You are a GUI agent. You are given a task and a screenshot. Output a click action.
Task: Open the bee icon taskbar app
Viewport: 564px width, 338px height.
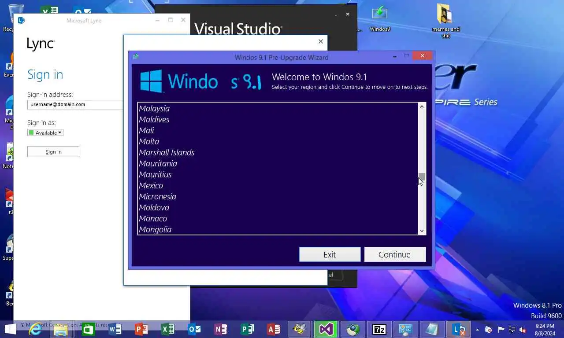coord(300,329)
